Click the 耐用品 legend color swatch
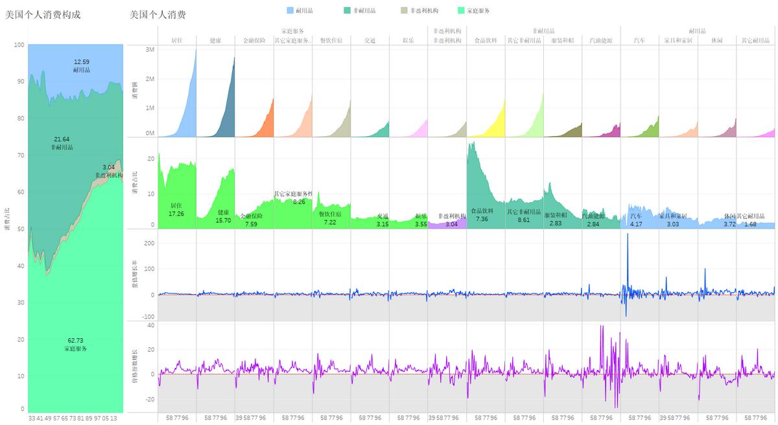 pos(290,10)
